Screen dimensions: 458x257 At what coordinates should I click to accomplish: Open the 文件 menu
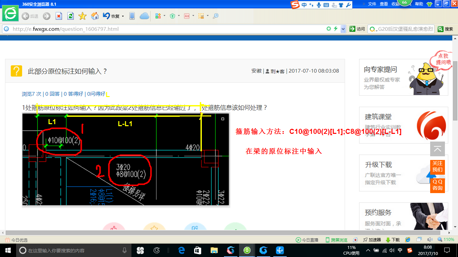[x=372, y=4]
